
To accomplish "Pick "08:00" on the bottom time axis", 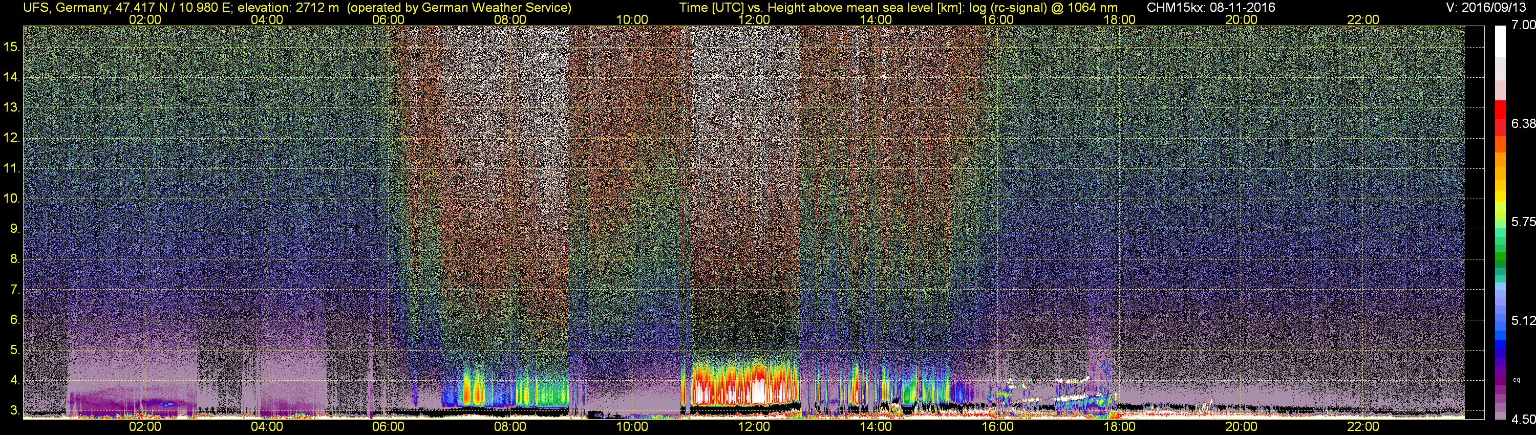I will 510,427.
